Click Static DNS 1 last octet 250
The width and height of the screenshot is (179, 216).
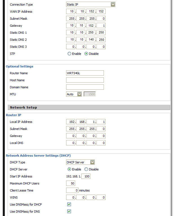101,33
